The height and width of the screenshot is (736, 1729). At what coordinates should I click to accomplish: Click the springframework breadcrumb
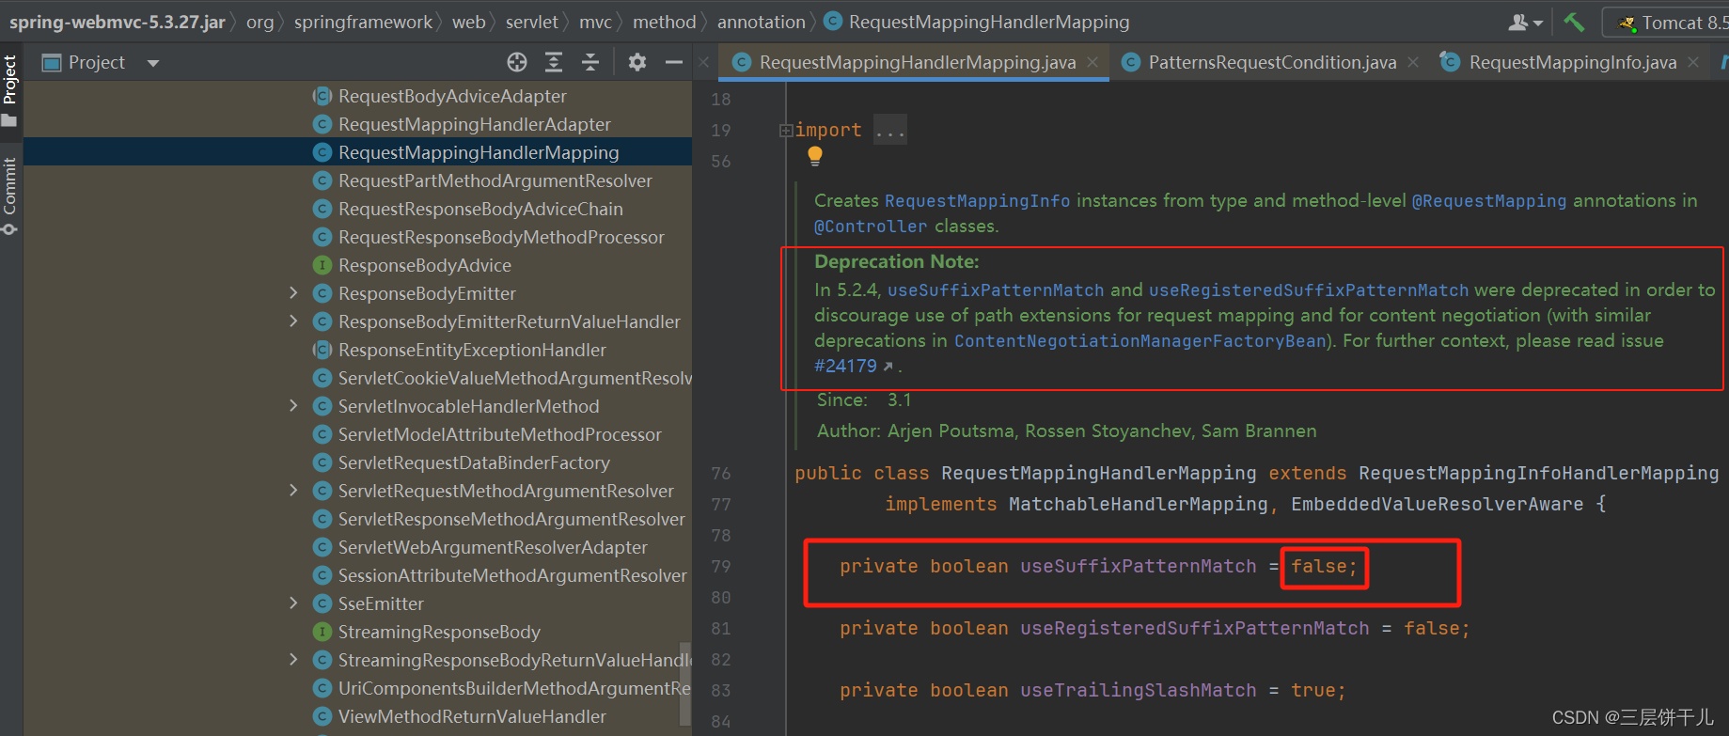point(363,22)
